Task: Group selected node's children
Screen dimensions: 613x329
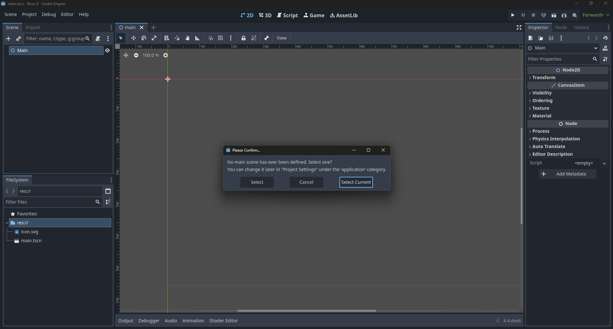Action: 254,38
